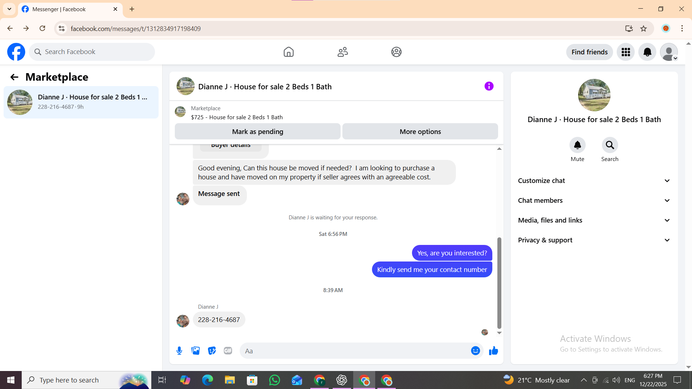Viewport: 692px width, 389px height.
Task: Expand the Chat members section
Action: [594, 200]
